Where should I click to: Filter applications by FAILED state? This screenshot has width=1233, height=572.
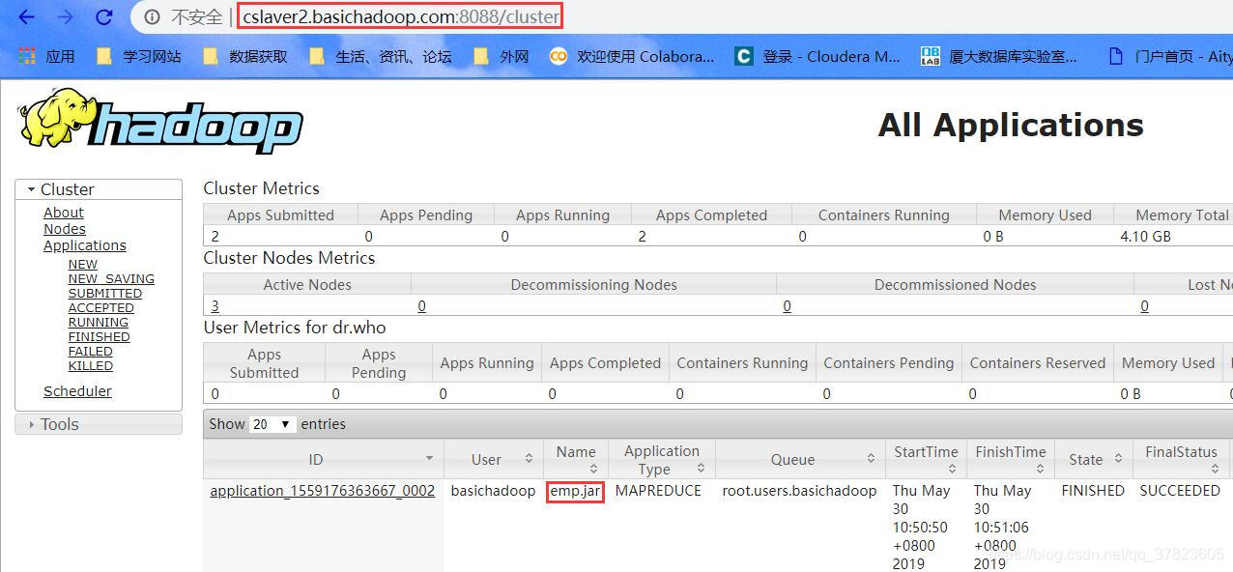pos(91,351)
